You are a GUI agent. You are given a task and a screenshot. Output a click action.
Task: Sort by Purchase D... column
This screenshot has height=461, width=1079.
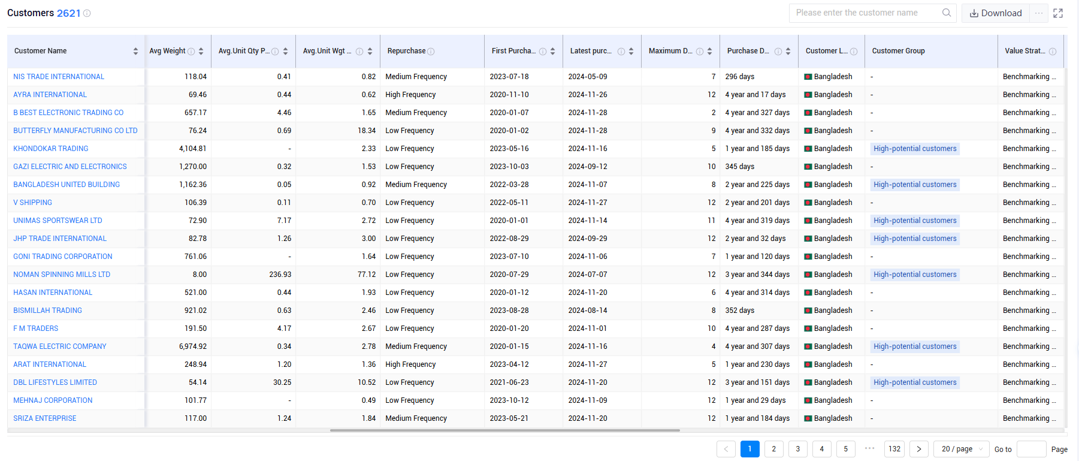(788, 51)
